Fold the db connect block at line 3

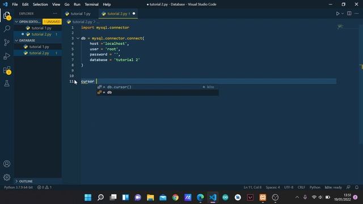tap(78, 38)
